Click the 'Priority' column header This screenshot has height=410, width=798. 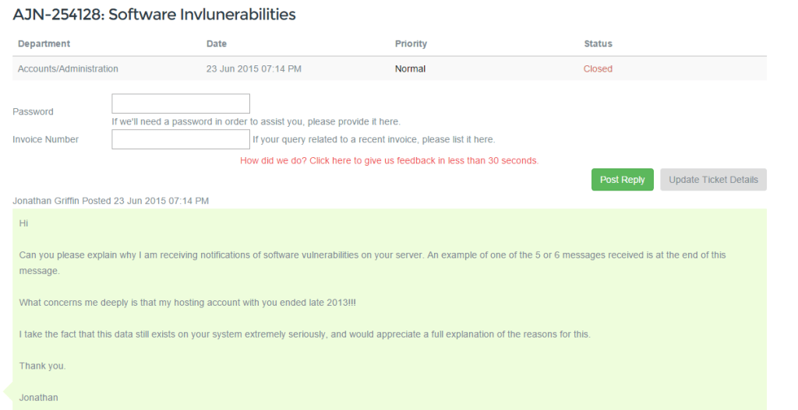tap(411, 44)
